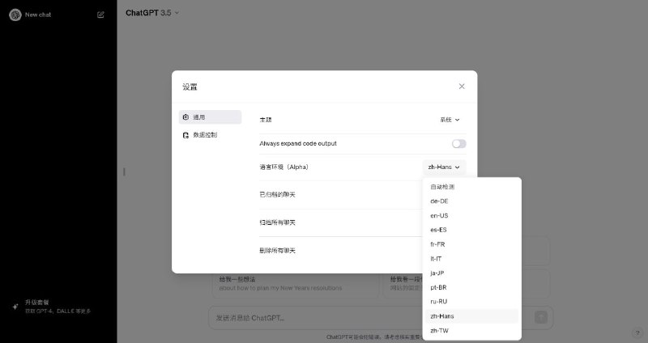Collapse the sidebar with the handle

124,171
